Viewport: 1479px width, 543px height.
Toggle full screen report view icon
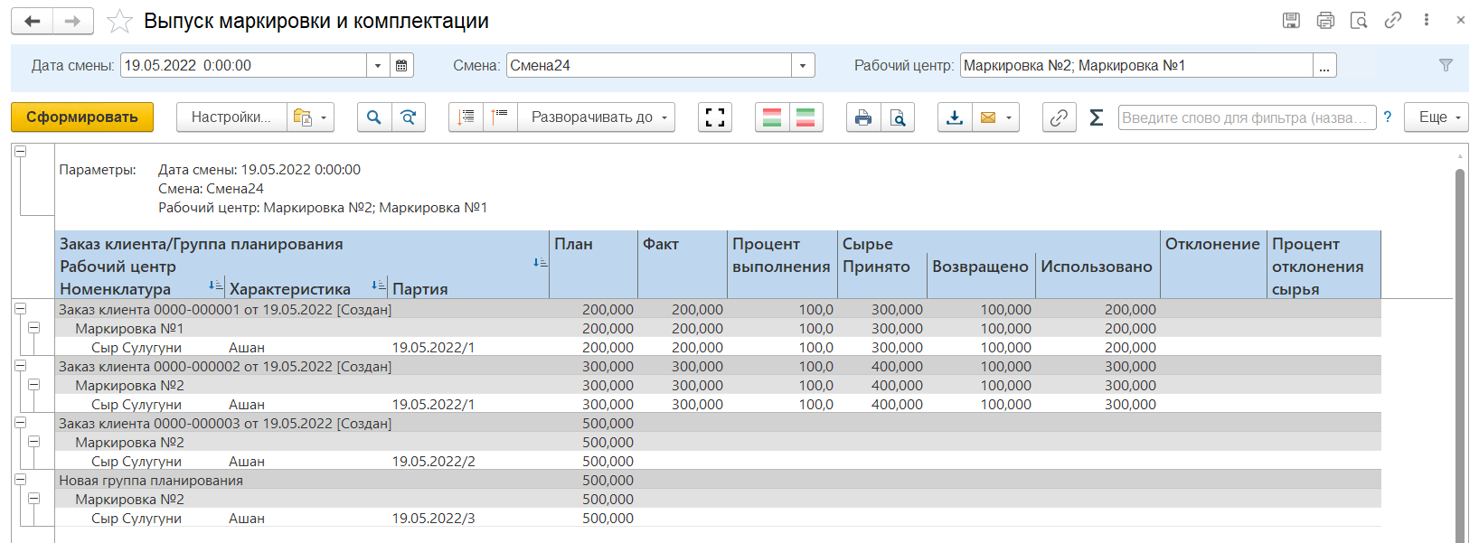click(715, 117)
